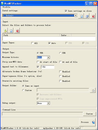Click mp3packer 1.20-195 info in status bar
Image resolution: width=98 pixels, height=130 pixels.
tap(62, 128)
